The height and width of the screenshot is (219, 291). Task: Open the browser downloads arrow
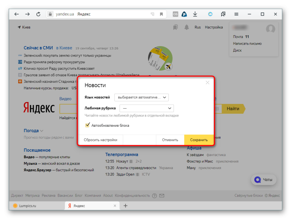195,14
